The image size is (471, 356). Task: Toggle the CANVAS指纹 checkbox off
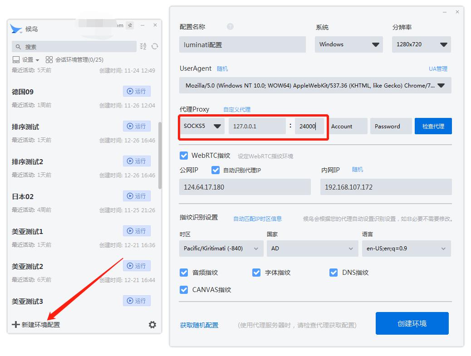(184, 289)
